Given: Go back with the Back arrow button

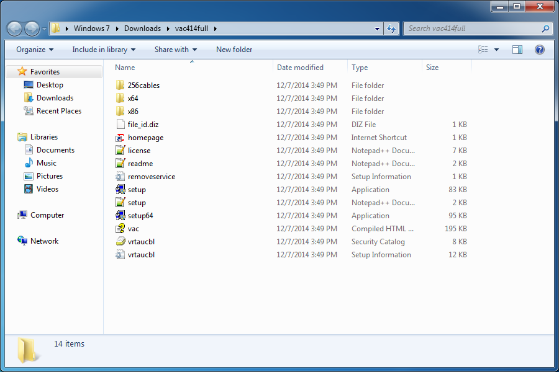Looking at the screenshot, I should (x=15, y=29).
